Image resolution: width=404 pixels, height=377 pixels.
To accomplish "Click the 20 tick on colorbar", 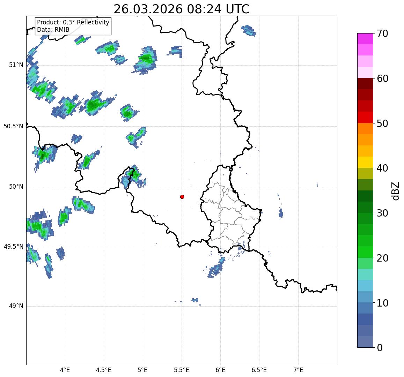I will coord(382,258).
